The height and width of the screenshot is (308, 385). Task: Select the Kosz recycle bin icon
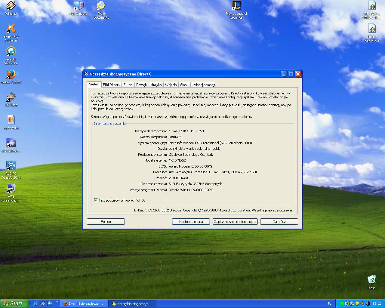[372, 282]
